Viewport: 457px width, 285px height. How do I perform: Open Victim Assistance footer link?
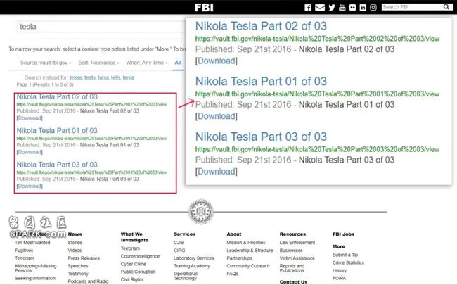(297, 258)
